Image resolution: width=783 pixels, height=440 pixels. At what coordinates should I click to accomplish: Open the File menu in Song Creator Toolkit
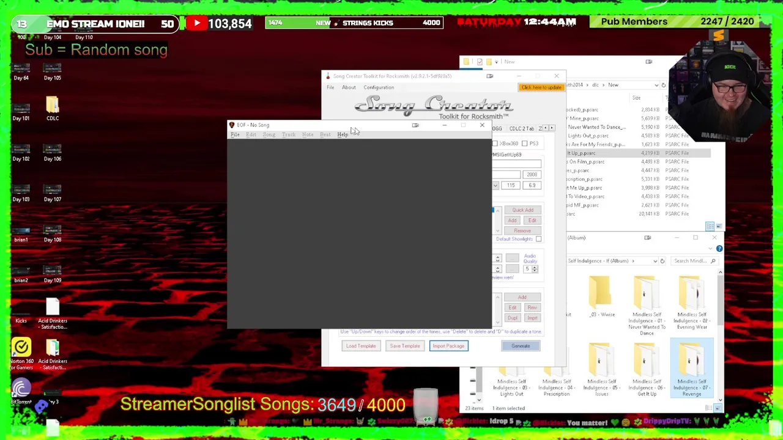point(330,87)
